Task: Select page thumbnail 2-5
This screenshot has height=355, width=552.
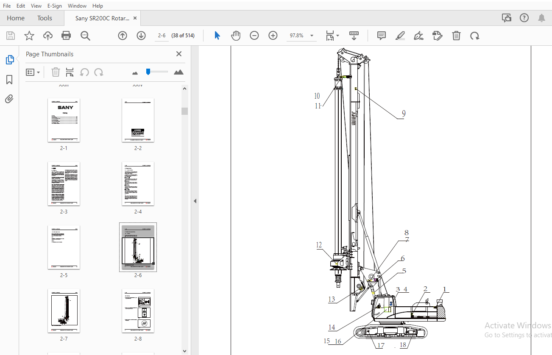Action: 64,247
